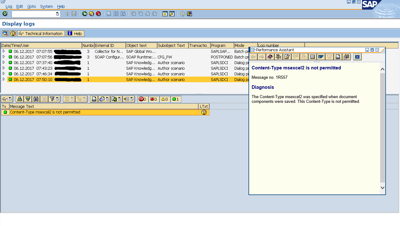Click the 'SOAP Configur...' External ID cell
400x226 pixels.
109,57
